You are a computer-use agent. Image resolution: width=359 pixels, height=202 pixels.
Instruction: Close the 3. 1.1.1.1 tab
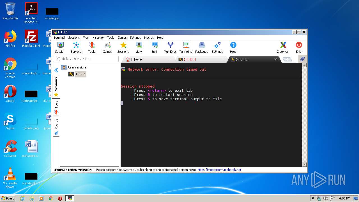(275, 59)
